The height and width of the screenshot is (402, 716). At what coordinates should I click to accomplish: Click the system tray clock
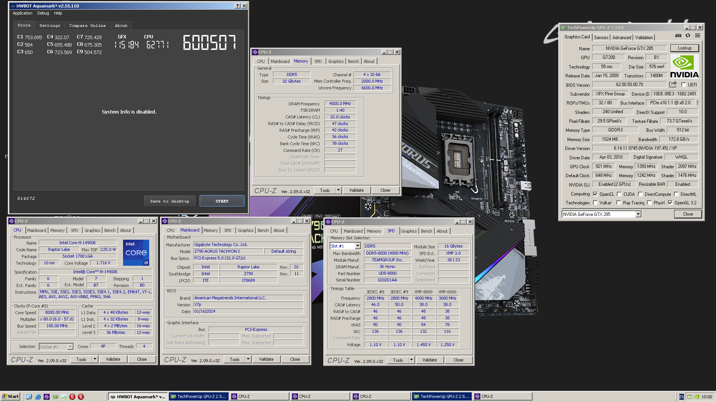click(706, 397)
